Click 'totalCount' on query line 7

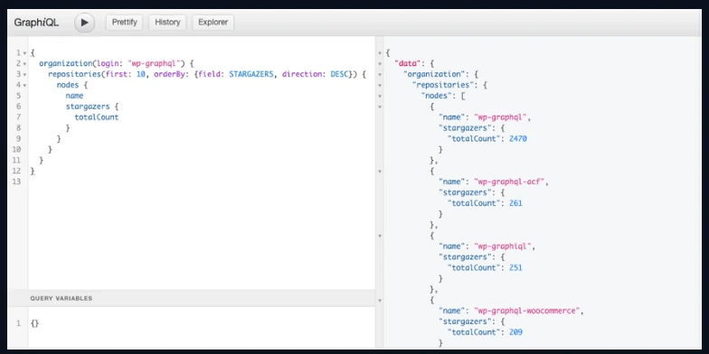pyautogui.click(x=96, y=117)
